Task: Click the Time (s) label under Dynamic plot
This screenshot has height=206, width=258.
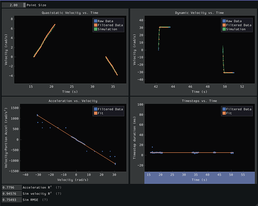Action: coord(199,92)
